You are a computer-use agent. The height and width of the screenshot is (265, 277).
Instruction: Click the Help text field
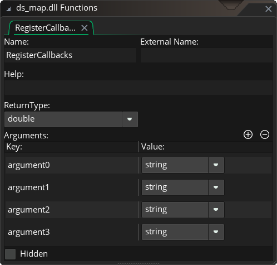click(x=138, y=88)
